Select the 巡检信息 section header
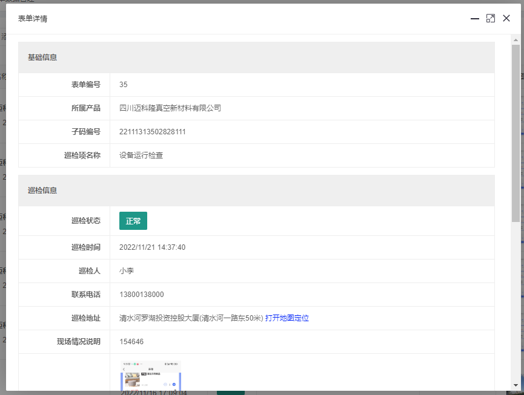The width and height of the screenshot is (524, 395). click(x=42, y=191)
